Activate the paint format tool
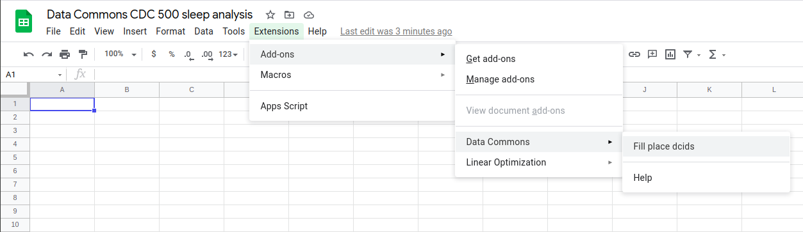 [83, 54]
